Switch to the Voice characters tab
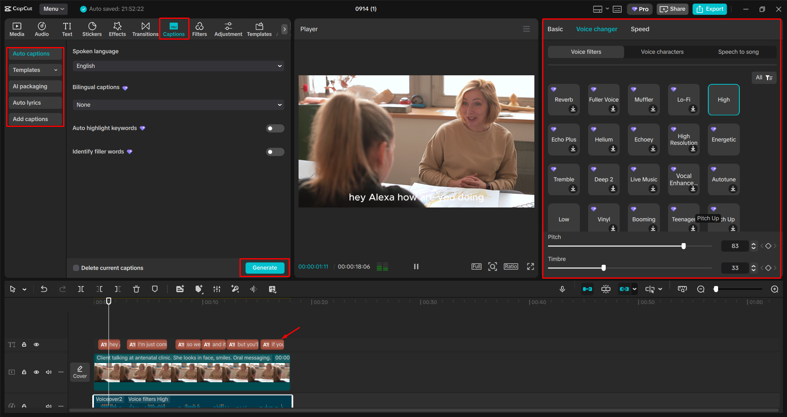 (662, 52)
